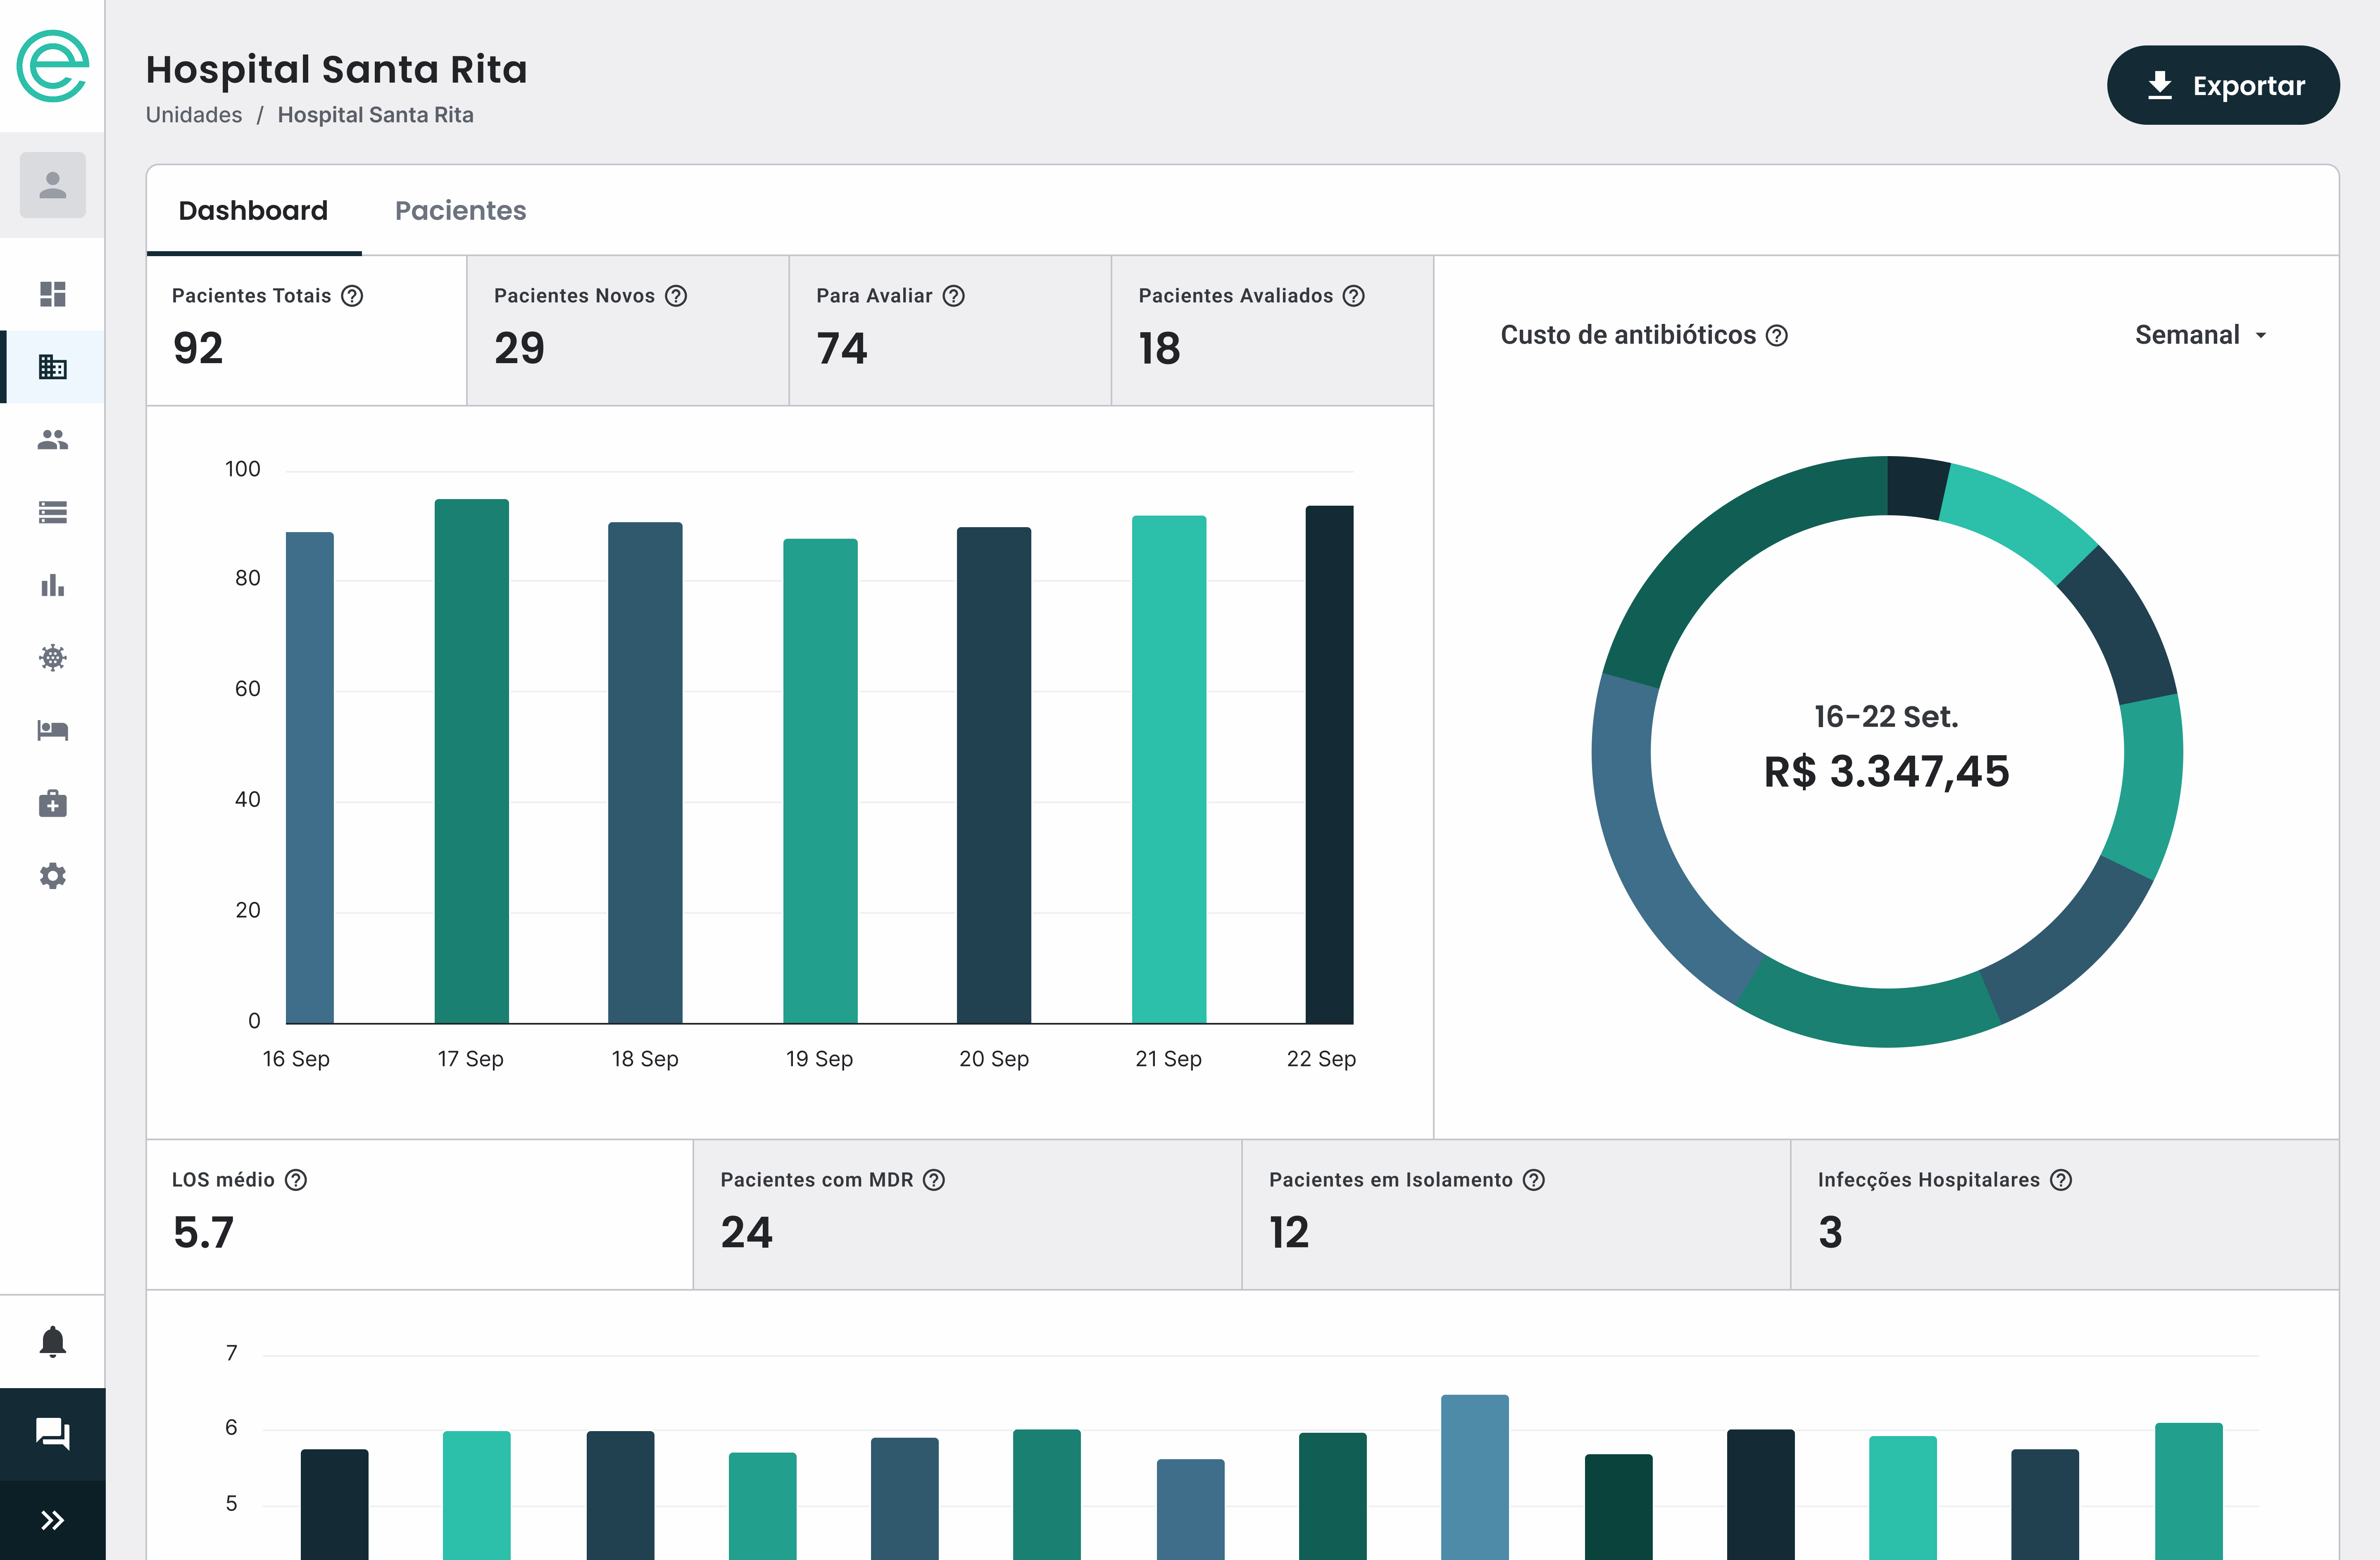Open the medical kit sidebar icon
This screenshot has width=2380, height=1560.
click(52, 804)
